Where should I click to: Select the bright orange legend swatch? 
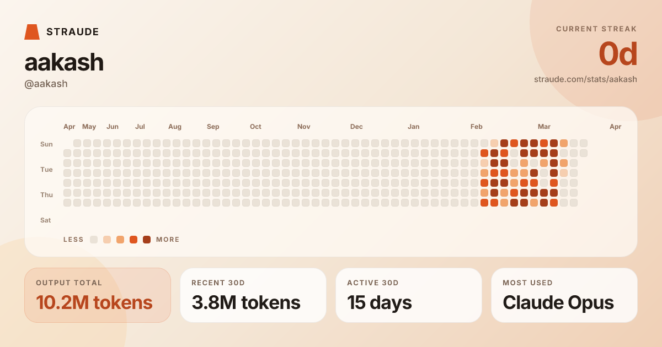(x=134, y=240)
